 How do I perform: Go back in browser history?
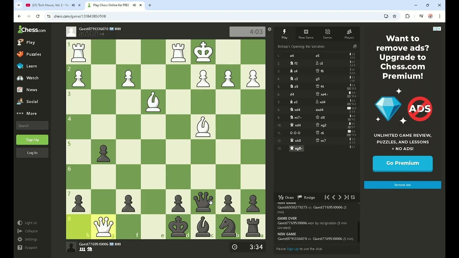tap(19, 16)
